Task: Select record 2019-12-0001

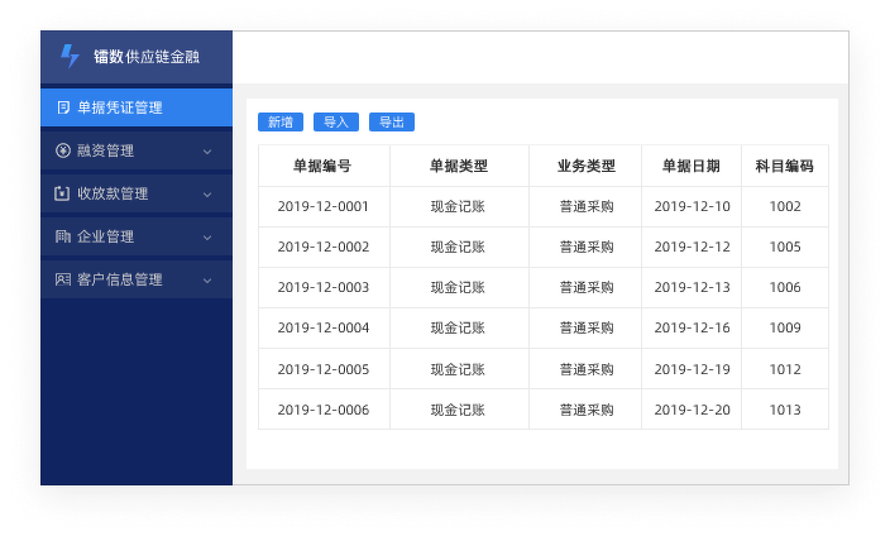Action: point(323,207)
